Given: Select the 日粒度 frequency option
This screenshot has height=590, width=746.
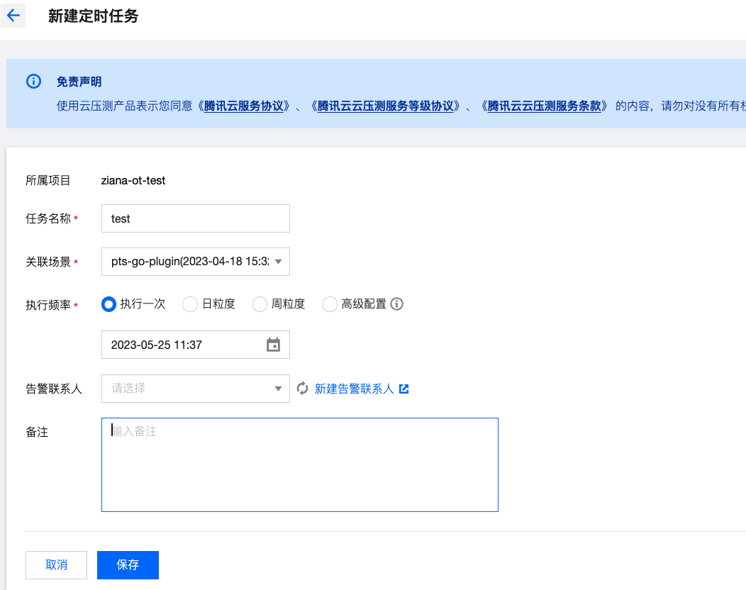Looking at the screenshot, I should [190, 304].
